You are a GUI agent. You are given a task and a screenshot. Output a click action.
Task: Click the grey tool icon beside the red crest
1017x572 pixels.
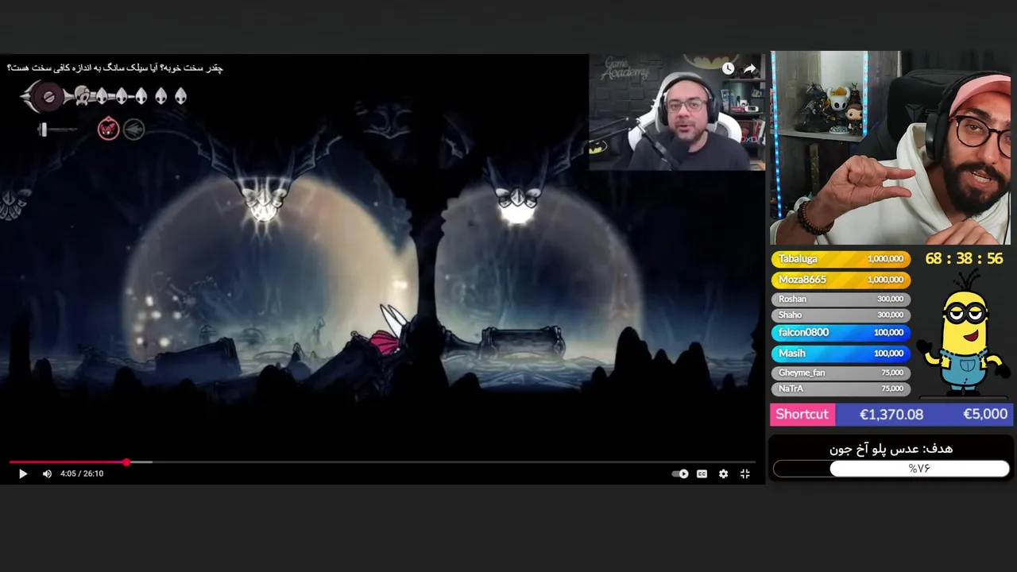click(x=134, y=129)
